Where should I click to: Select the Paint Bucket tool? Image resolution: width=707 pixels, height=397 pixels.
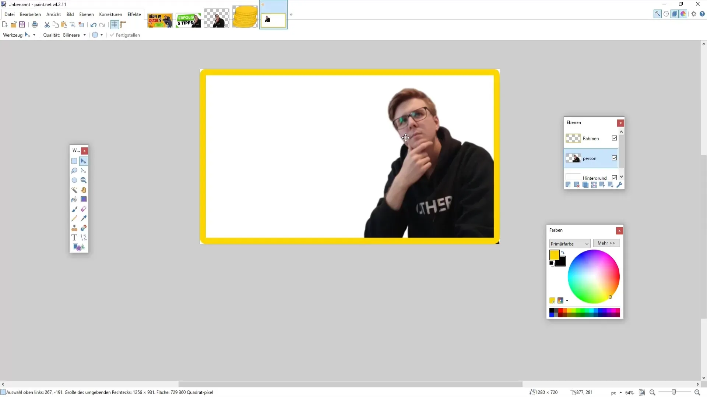[x=74, y=200]
